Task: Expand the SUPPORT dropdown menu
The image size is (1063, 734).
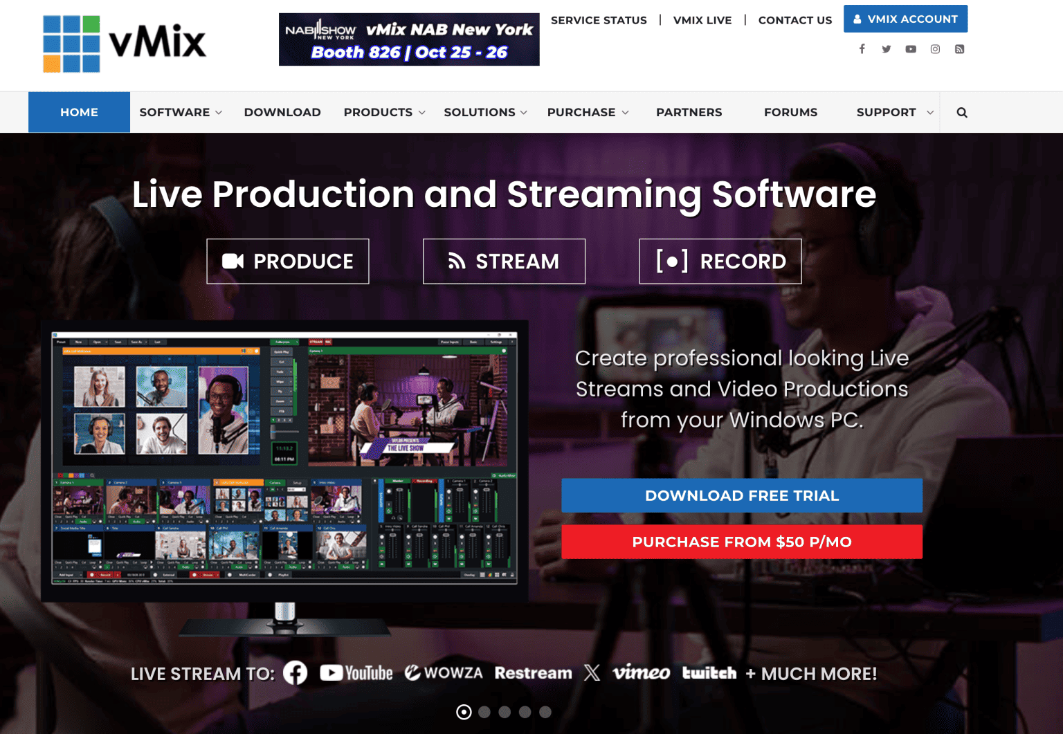Action: pyautogui.click(x=891, y=111)
